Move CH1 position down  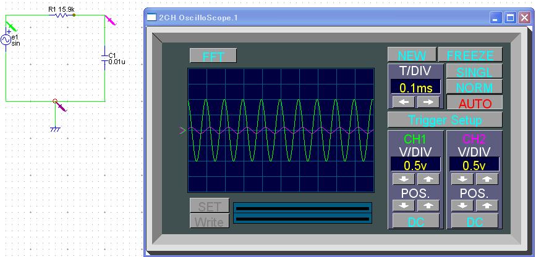(x=404, y=205)
